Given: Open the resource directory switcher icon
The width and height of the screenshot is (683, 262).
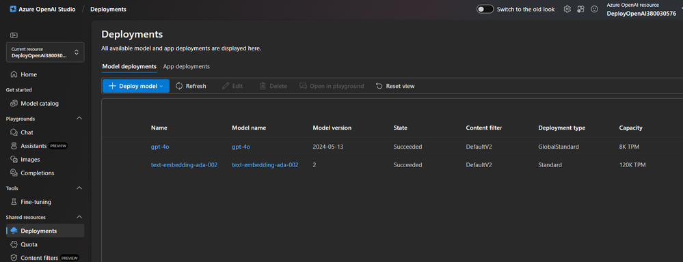Looking at the screenshot, I should [x=580, y=9].
